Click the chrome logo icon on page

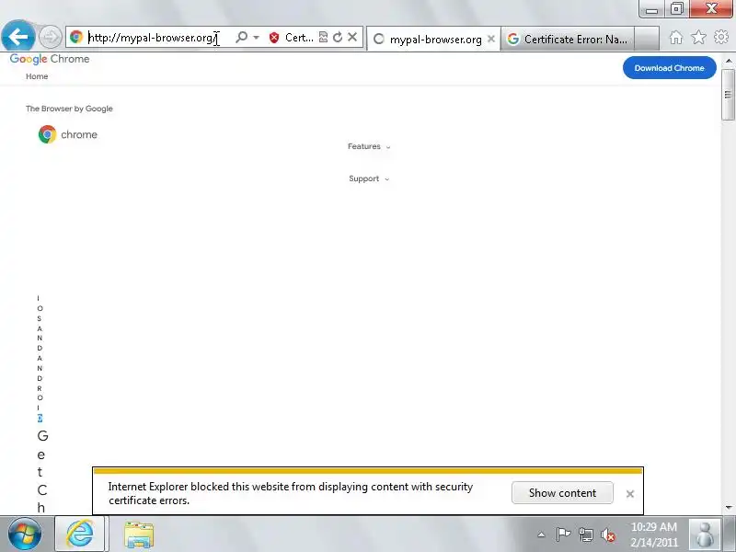tap(48, 134)
